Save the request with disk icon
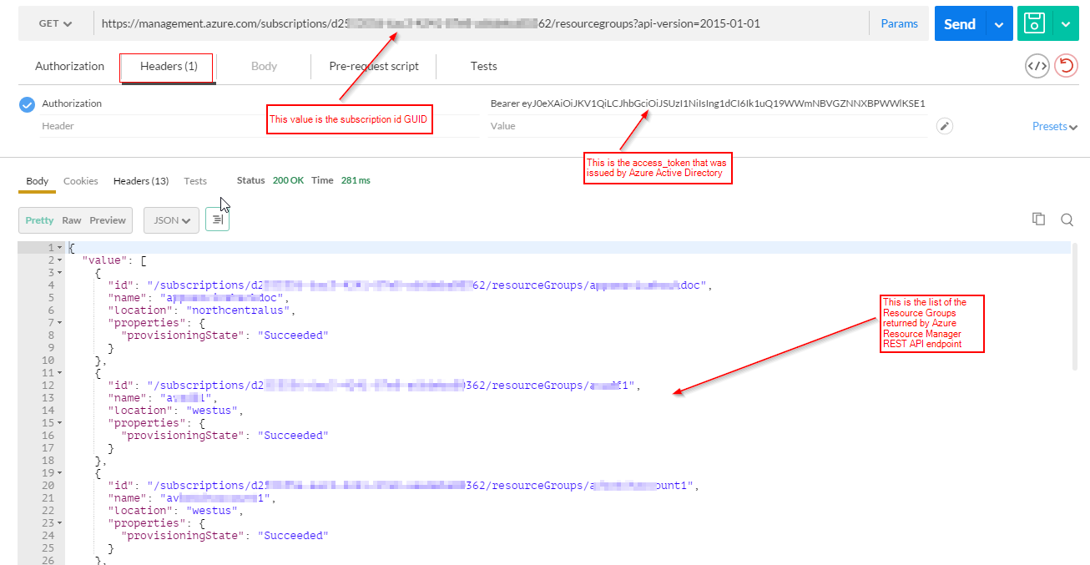Image resolution: width=1090 pixels, height=565 pixels. click(1035, 24)
